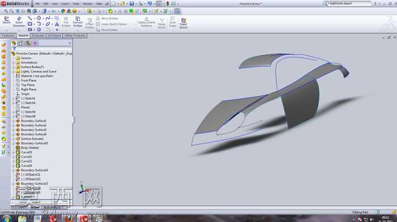The height and width of the screenshot is (222, 397).
Task: Click in the SolidWorks Search field
Action: coord(349,3)
